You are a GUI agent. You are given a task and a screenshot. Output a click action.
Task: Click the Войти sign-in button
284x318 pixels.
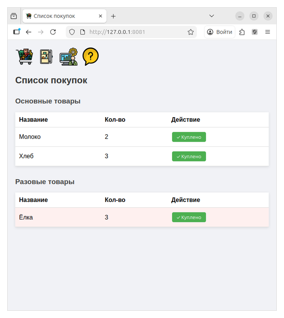point(220,32)
